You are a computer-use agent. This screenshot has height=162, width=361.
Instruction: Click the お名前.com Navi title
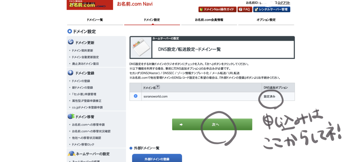pos(135,4)
